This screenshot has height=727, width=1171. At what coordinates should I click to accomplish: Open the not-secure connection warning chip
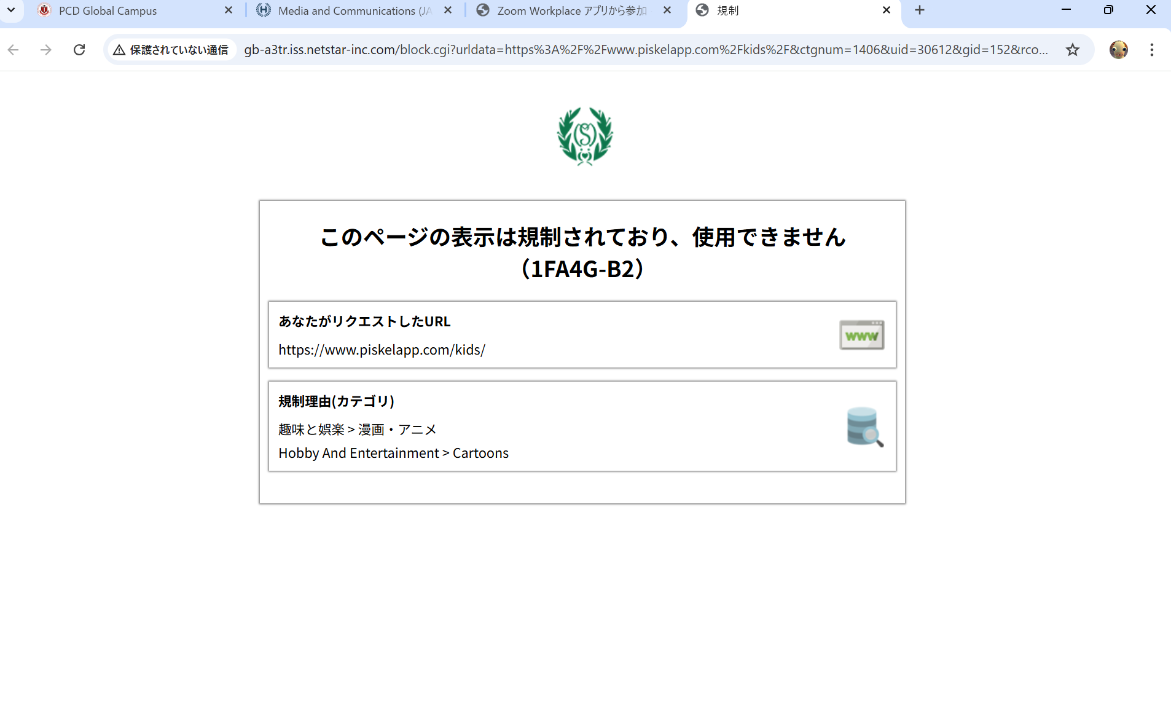pyautogui.click(x=171, y=50)
